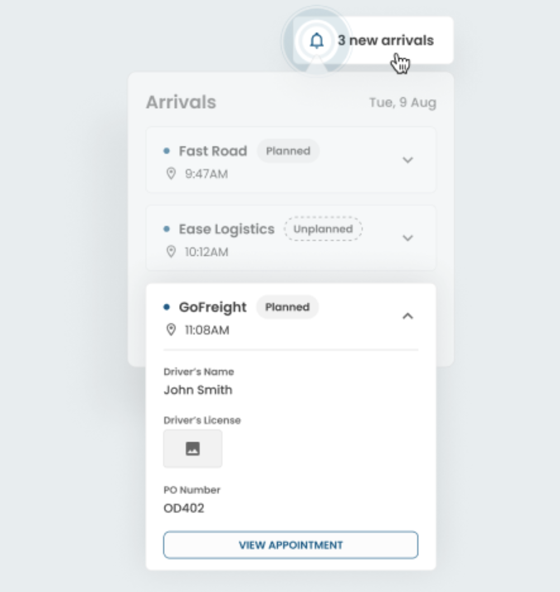The image size is (560, 592).
Task: Expand the Fast Road arrival card
Action: click(x=408, y=160)
